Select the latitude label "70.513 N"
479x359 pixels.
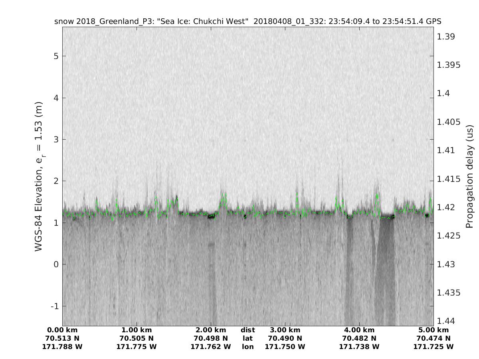[x=62, y=339]
